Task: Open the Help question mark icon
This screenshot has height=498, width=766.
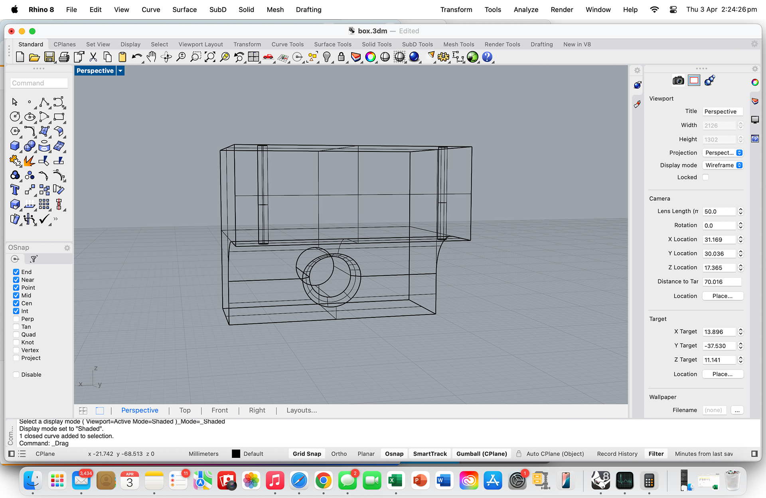Action: tap(487, 57)
